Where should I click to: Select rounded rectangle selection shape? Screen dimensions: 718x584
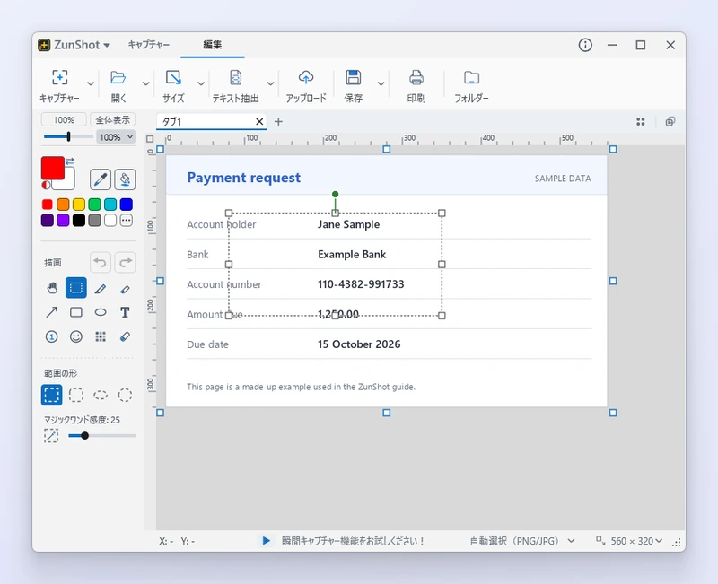(x=76, y=395)
